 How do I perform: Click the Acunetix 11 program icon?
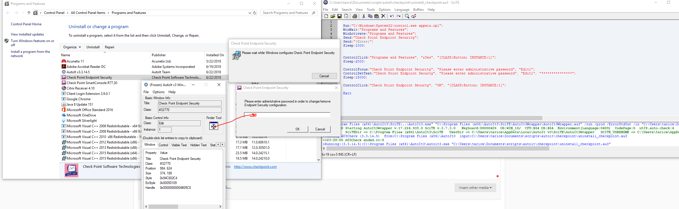point(64,61)
